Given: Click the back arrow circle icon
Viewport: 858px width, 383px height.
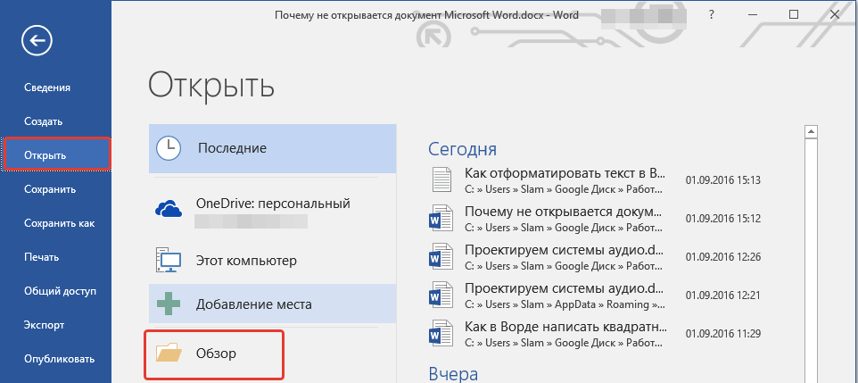Looking at the screenshot, I should click(41, 40).
